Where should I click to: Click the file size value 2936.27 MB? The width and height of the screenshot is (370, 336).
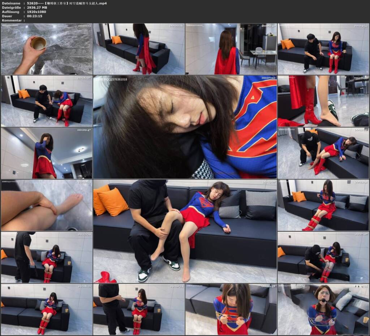click(x=37, y=8)
